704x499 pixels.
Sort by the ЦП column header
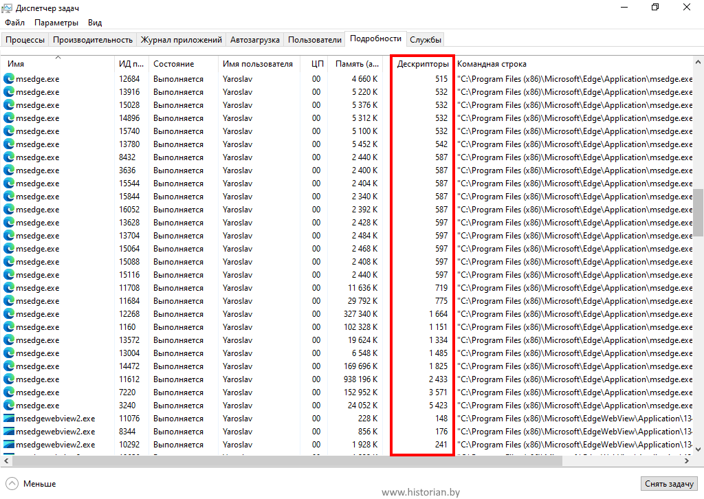[x=314, y=64]
